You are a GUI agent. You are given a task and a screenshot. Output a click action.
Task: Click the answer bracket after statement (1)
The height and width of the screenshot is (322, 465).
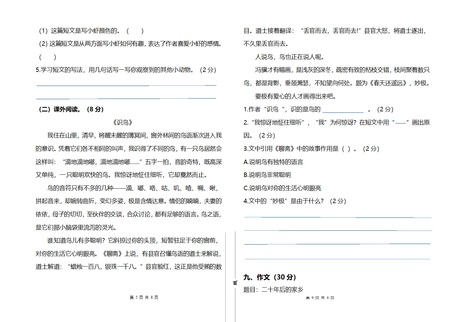pyautogui.click(x=135, y=31)
